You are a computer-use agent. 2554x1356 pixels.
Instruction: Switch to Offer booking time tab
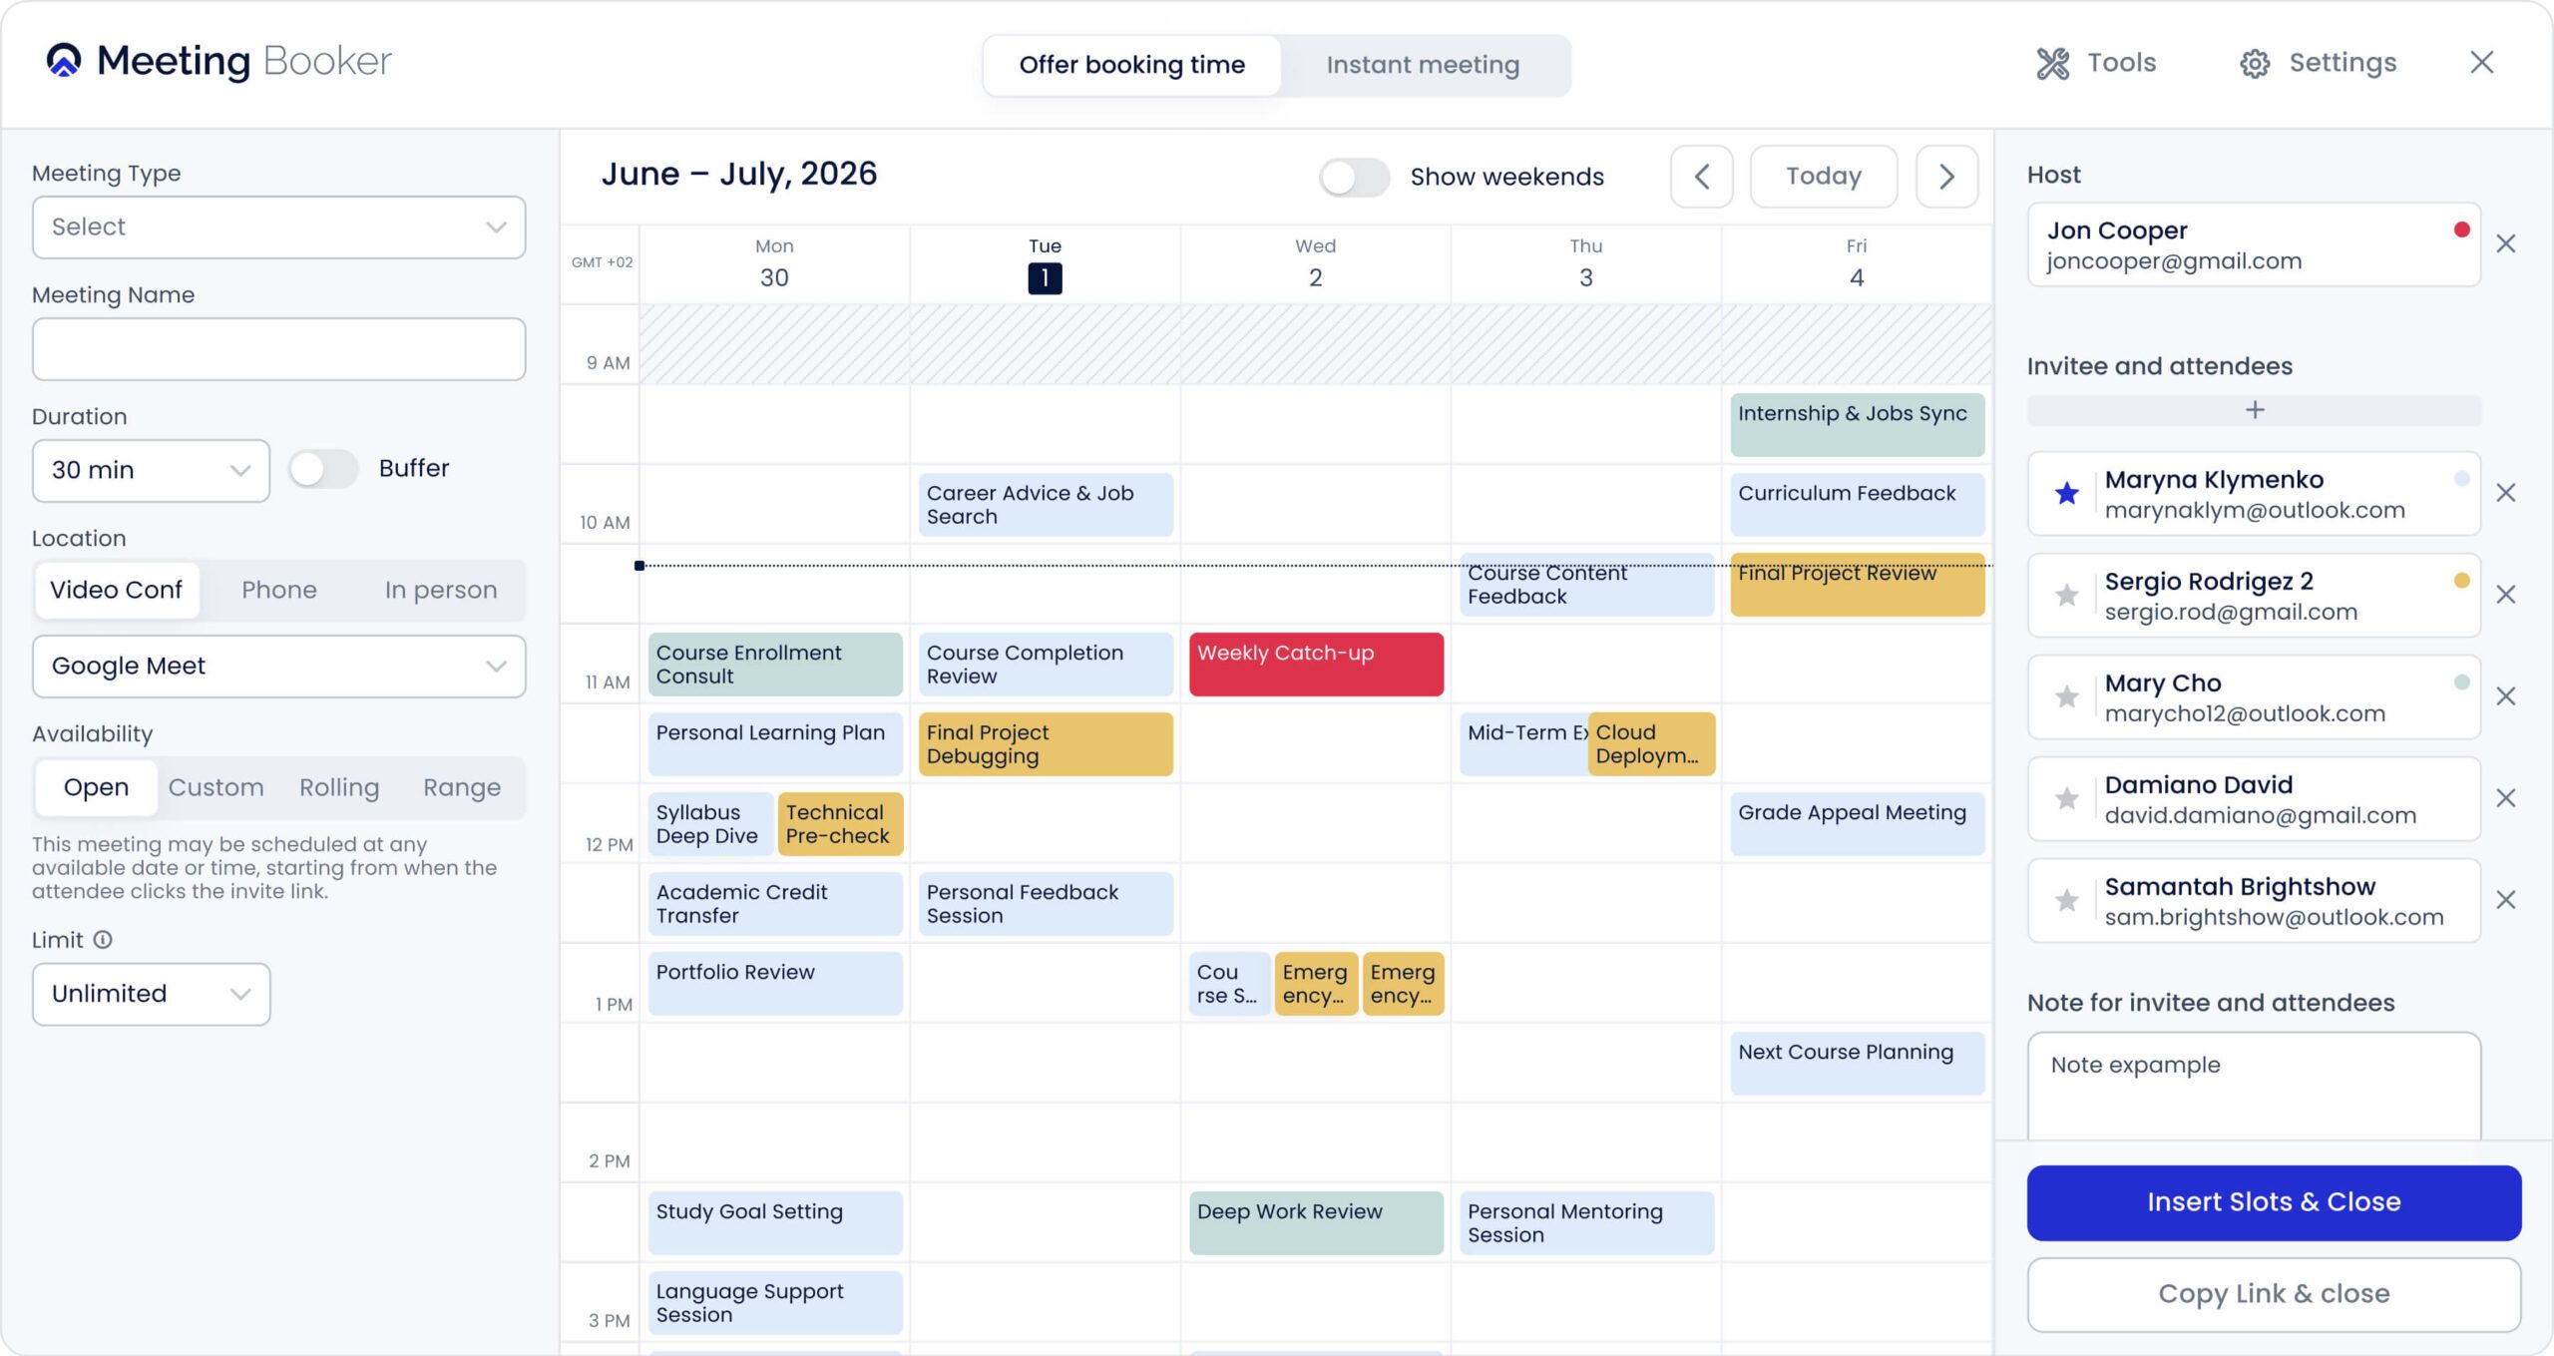[1131, 65]
